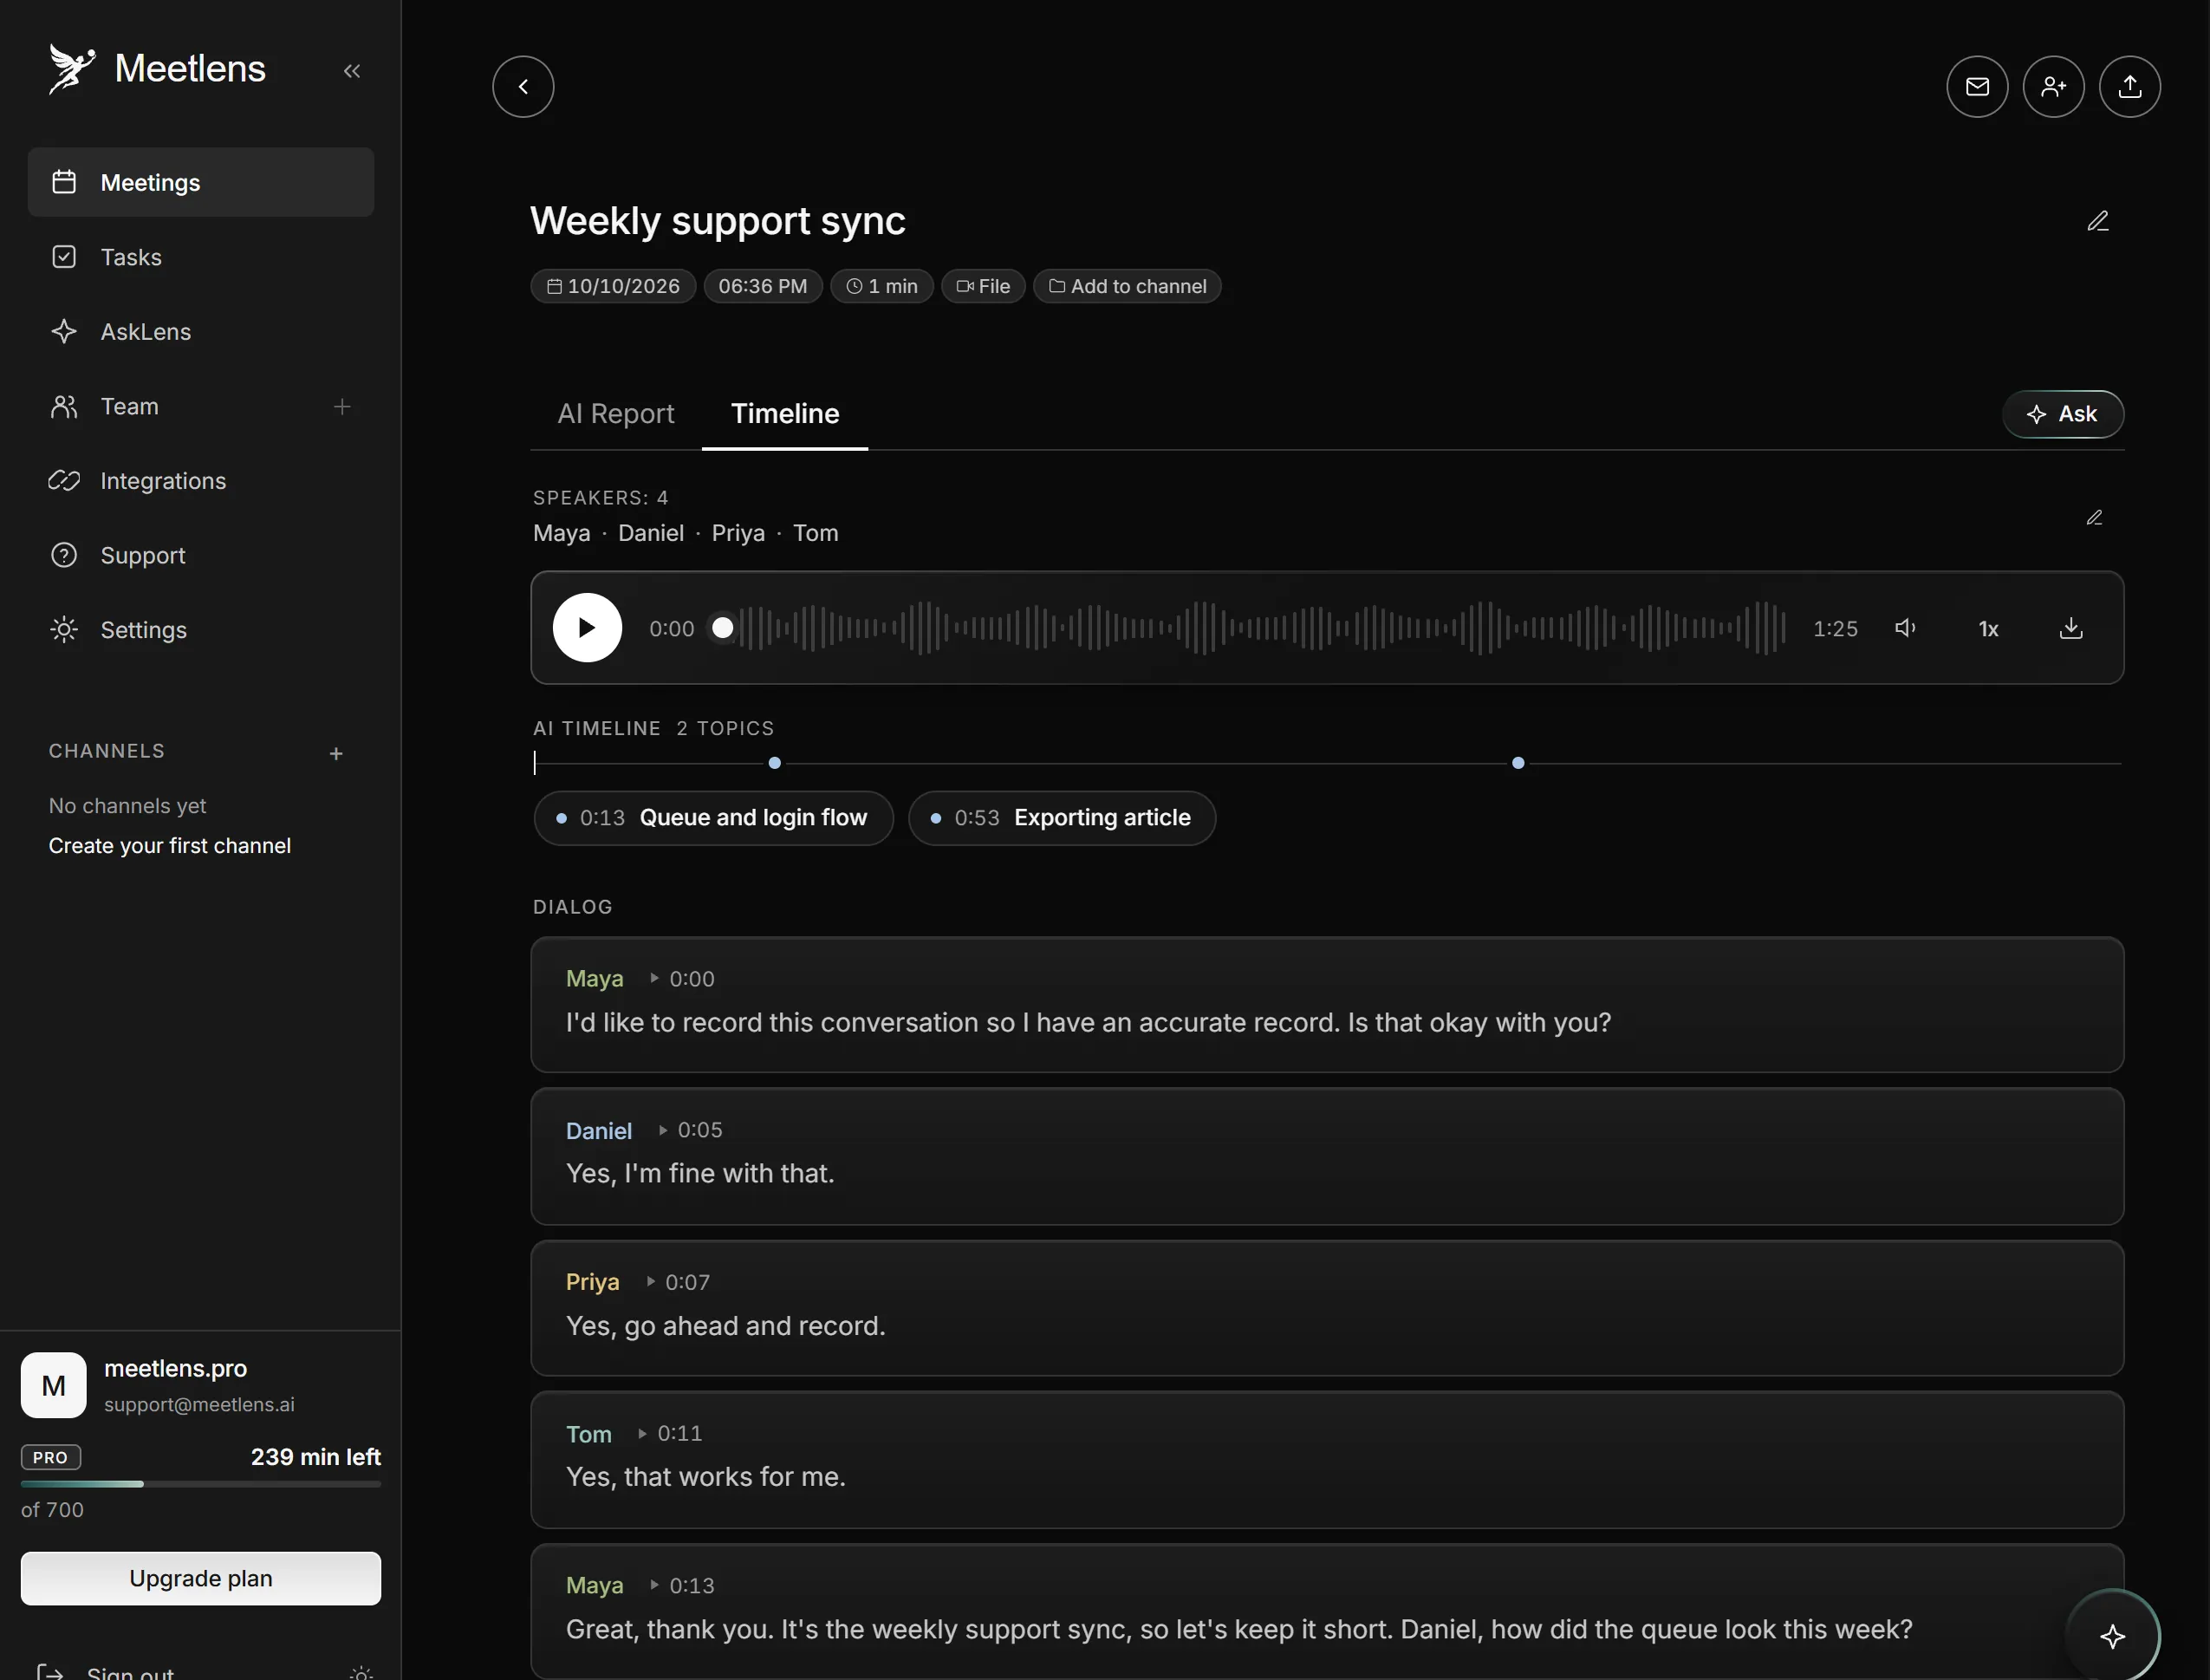This screenshot has height=1680, width=2210.
Task: Add a new team with plus icon
Action: [x=341, y=407]
